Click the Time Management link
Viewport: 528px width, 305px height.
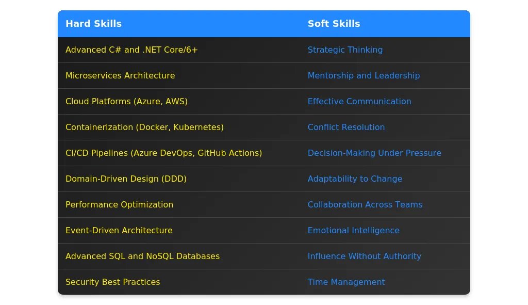(346, 282)
